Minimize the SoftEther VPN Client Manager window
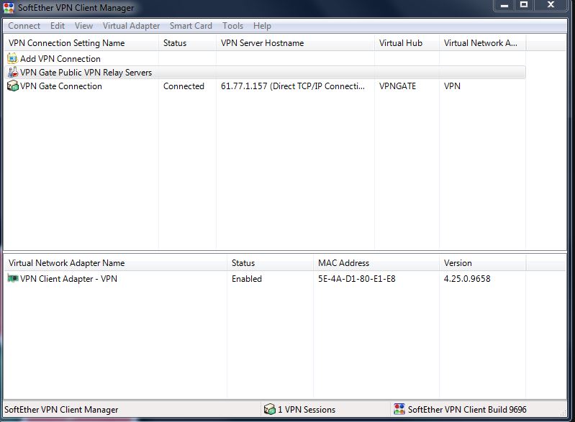The height and width of the screenshot is (422, 575). [x=504, y=5]
